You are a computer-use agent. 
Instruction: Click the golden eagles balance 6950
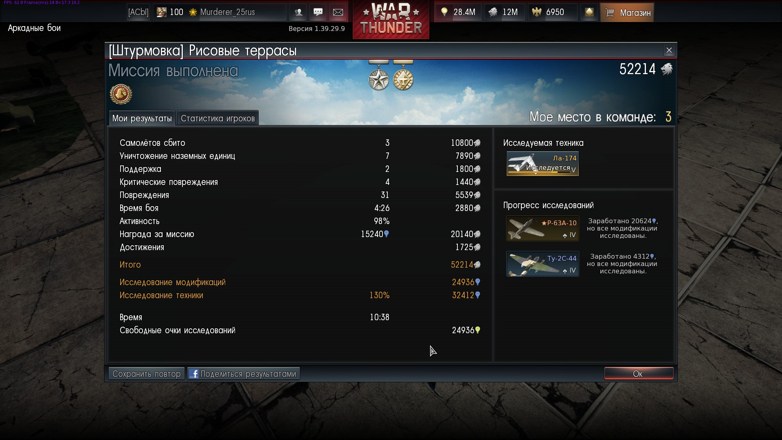pyautogui.click(x=553, y=12)
